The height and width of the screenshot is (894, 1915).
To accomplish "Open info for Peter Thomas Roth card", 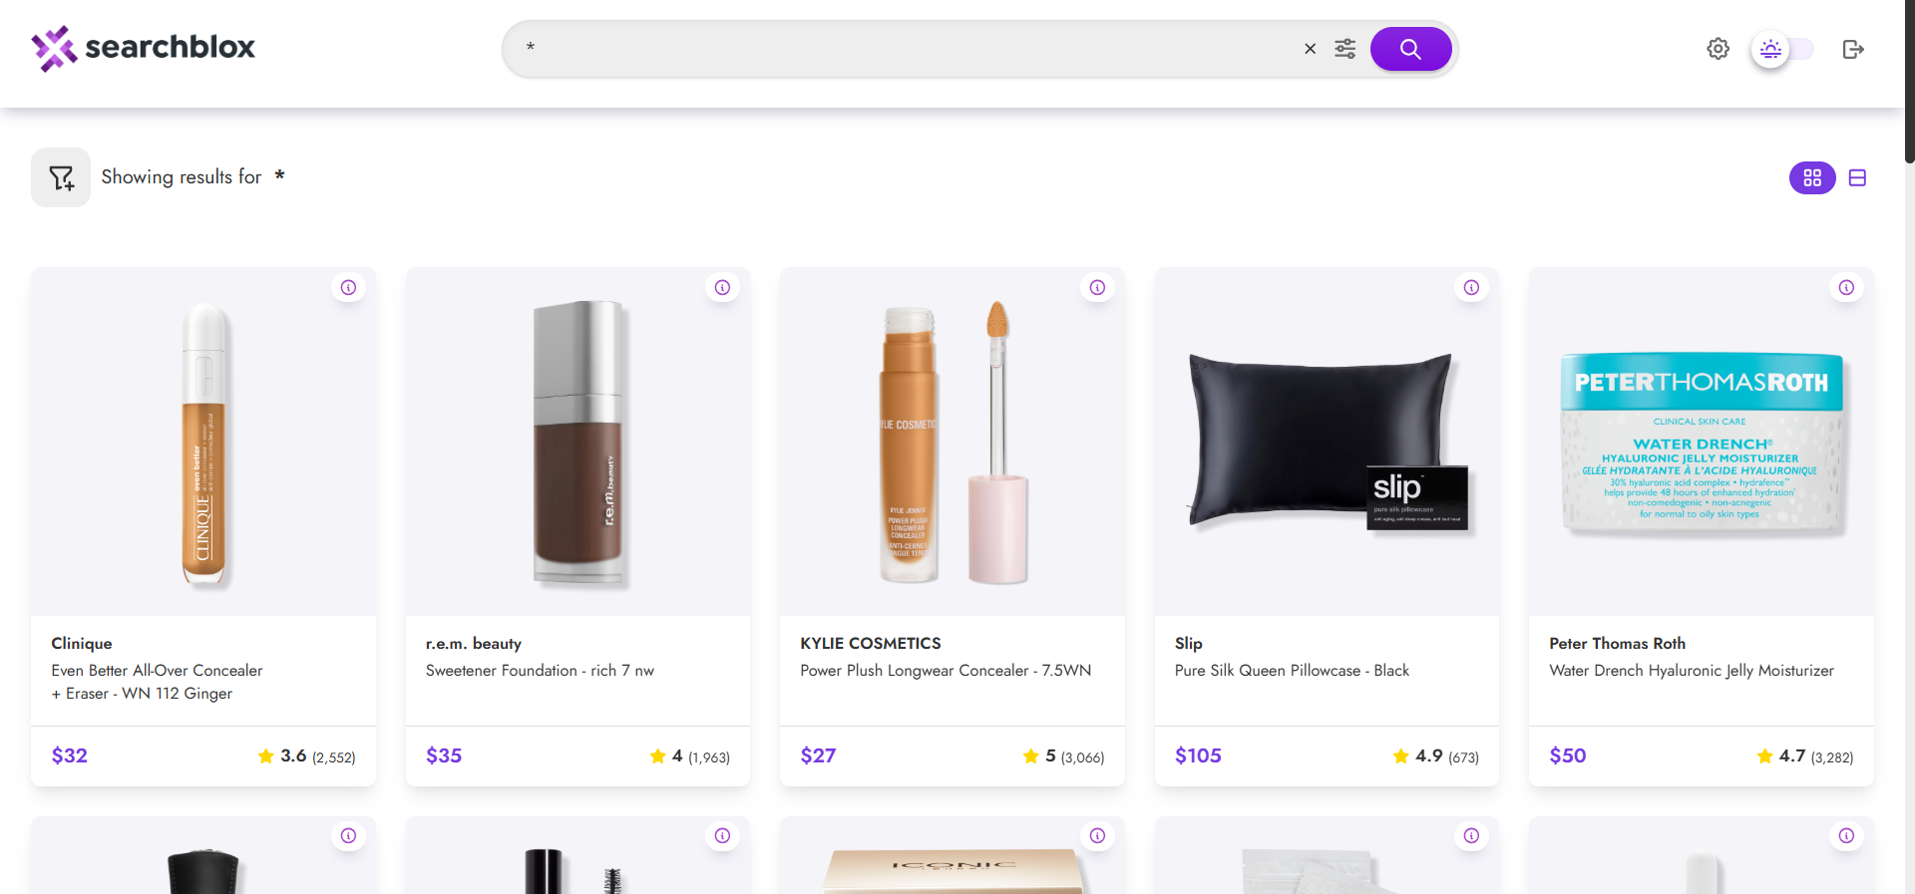I will coord(1846,287).
